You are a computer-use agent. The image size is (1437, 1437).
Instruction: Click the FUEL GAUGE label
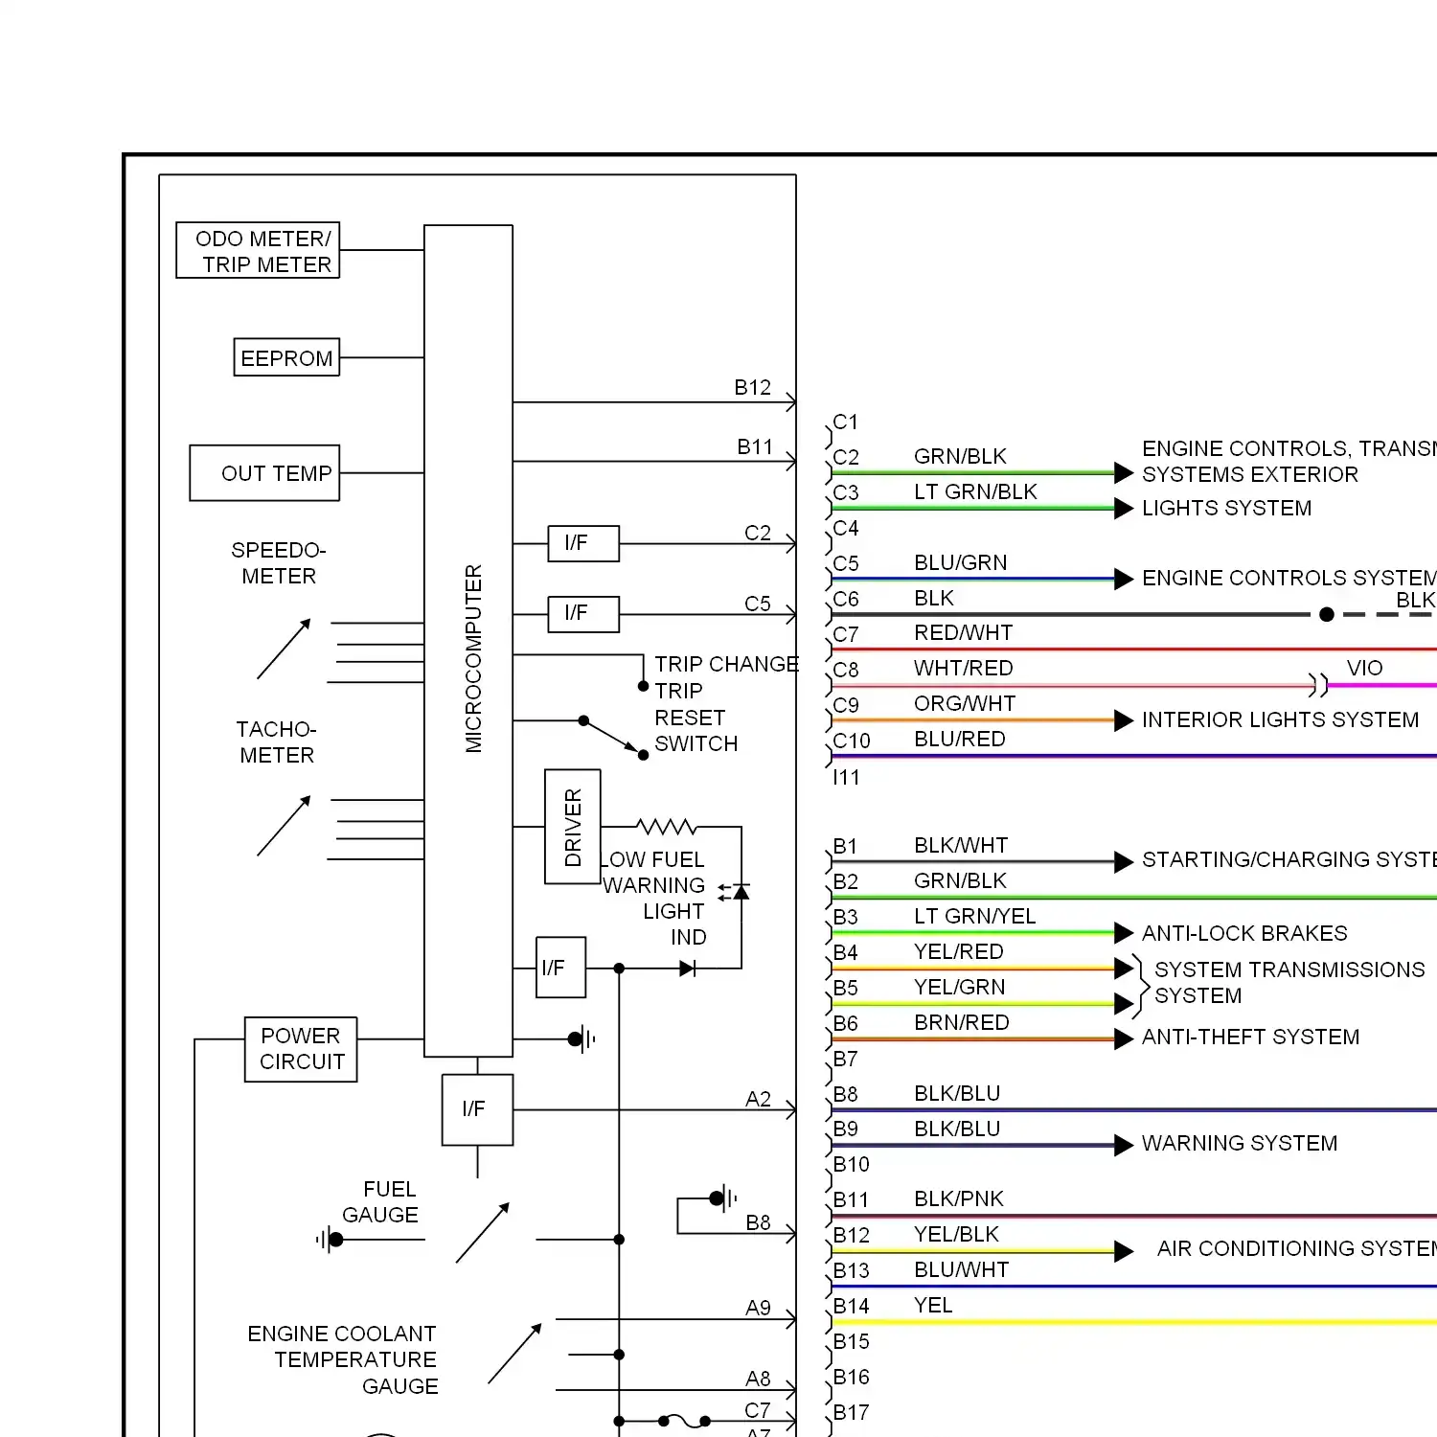380,1202
